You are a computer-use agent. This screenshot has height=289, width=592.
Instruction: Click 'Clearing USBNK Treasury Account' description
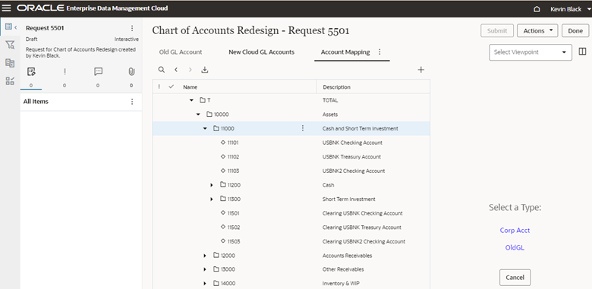tap(362, 228)
